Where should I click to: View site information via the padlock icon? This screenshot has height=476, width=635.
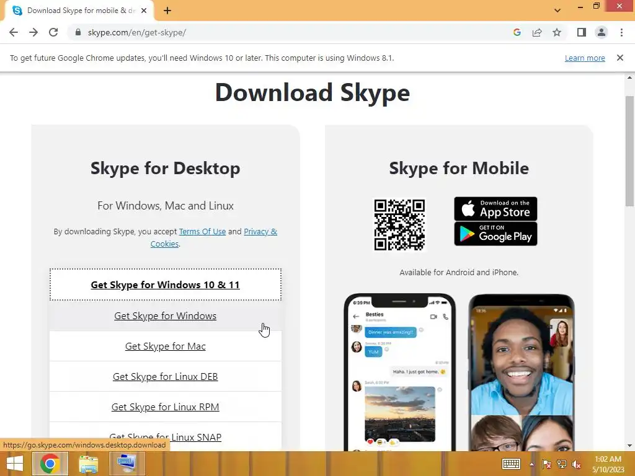78,32
